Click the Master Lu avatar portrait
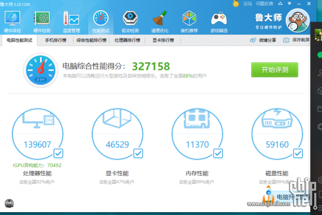Image resolution: width=322 pixels, height=215 pixels. [298, 21]
